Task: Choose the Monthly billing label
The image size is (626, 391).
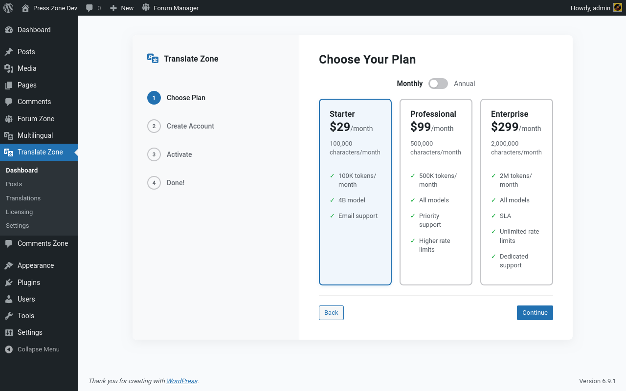Action: tap(410, 84)
